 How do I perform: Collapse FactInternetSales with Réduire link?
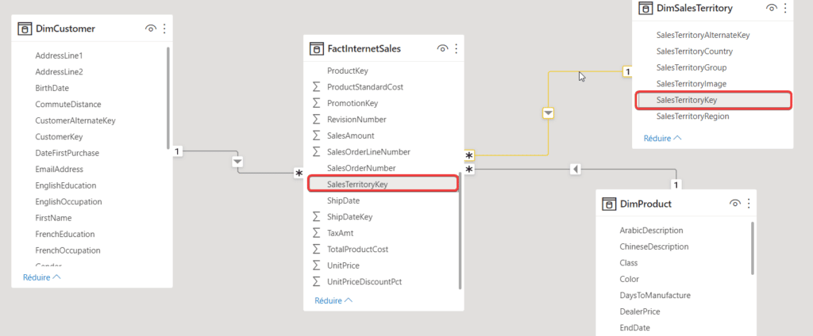(x=334, y=300)
